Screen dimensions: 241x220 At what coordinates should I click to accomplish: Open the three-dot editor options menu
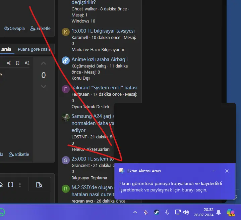20,185
